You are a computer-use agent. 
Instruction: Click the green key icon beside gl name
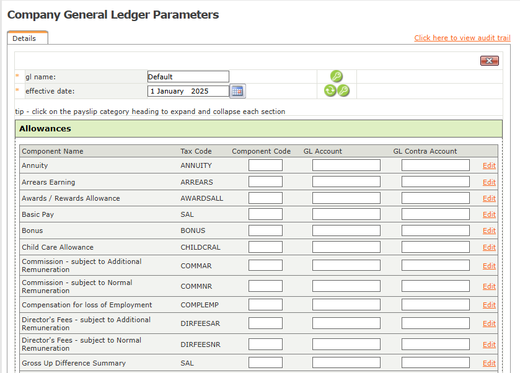pos(337,77)
